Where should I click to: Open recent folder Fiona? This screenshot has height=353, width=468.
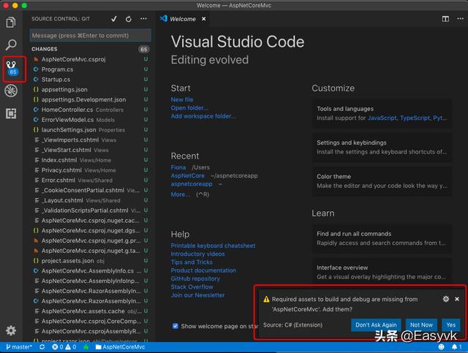coord(178,167)
